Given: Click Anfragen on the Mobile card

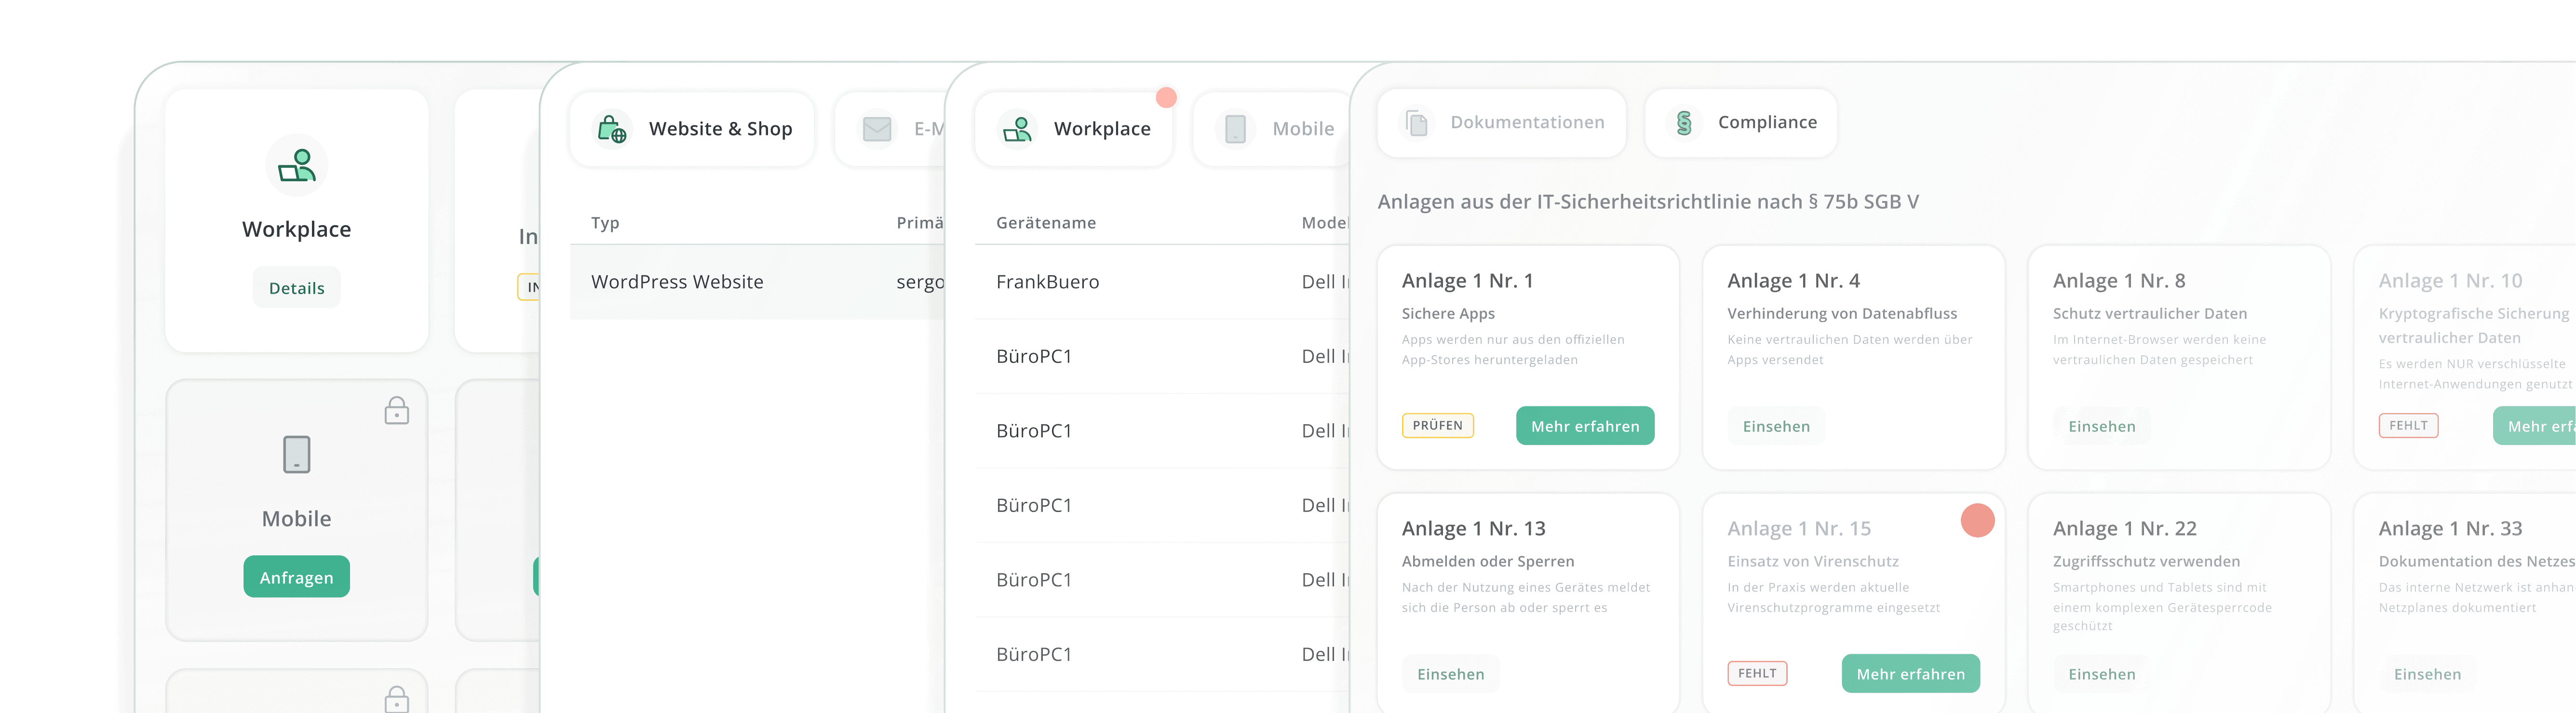Looking at the screenshot, I should tap(297, 577).
